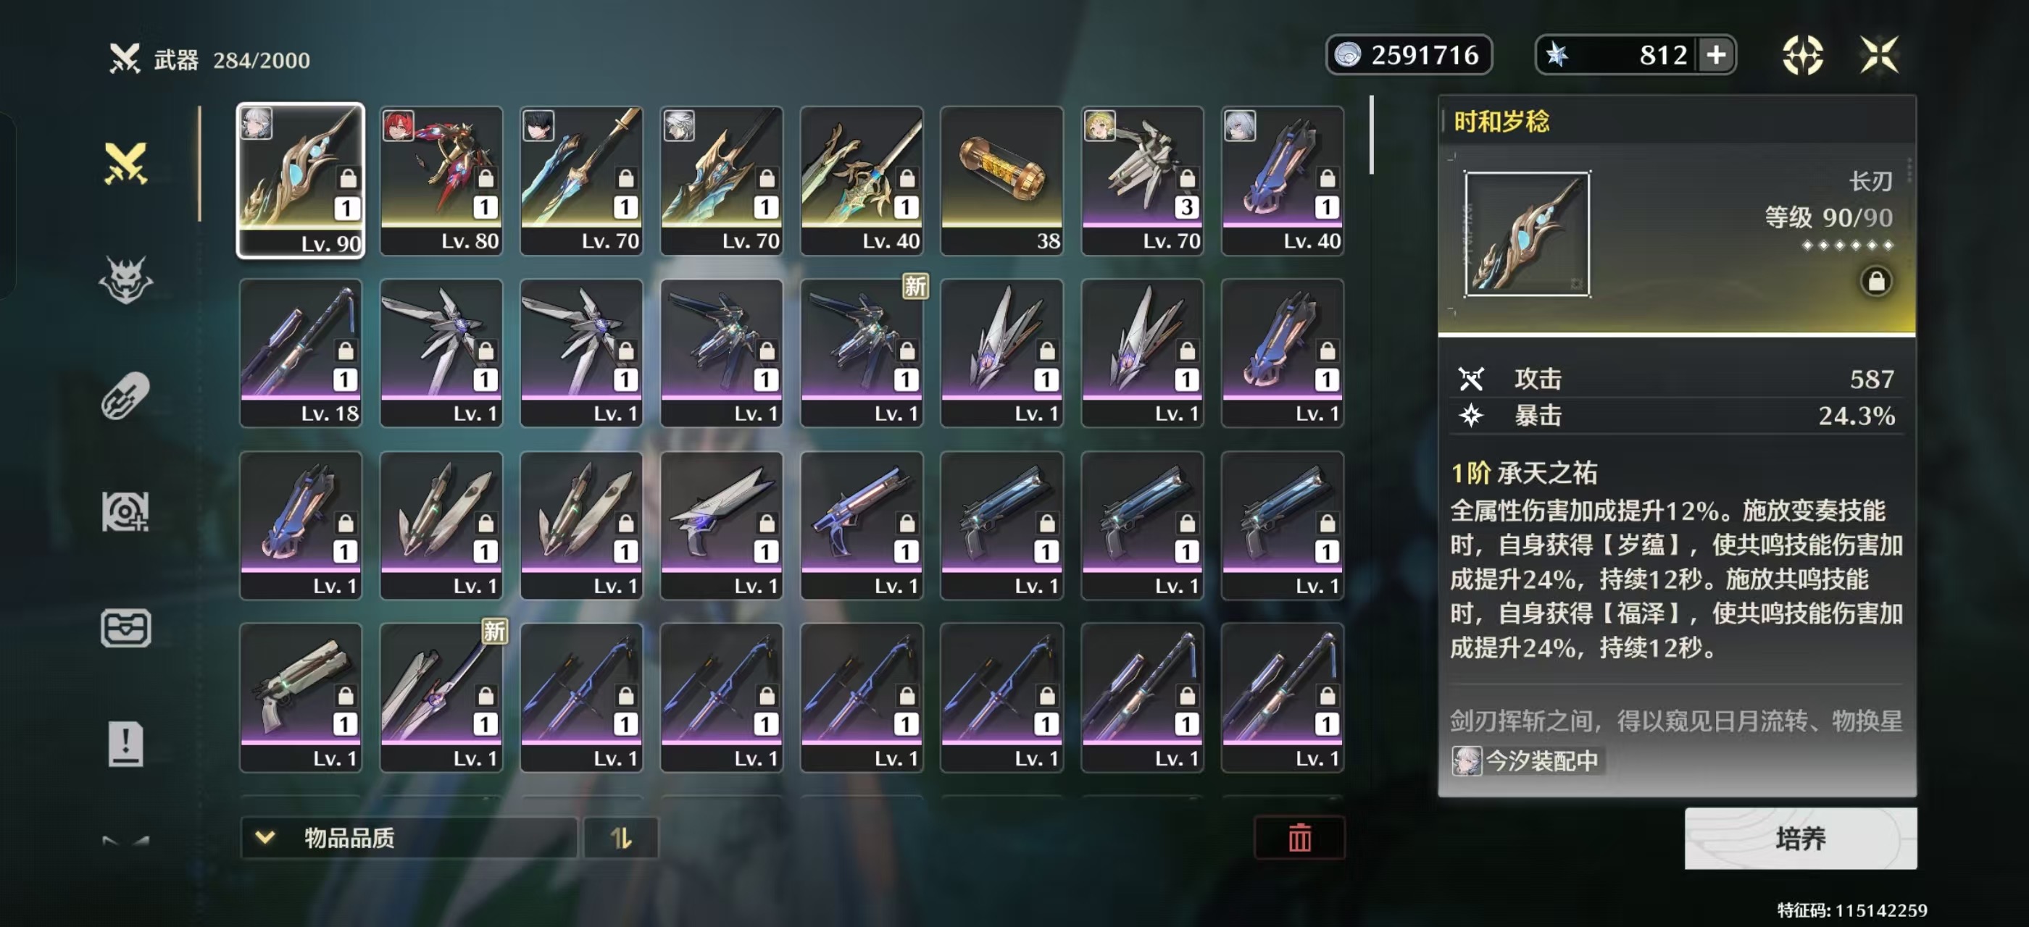Select the new pistol-sword marked 新
Image resolution: width=2029 pixels, height=927 pixels.
[x=441, y=697]
